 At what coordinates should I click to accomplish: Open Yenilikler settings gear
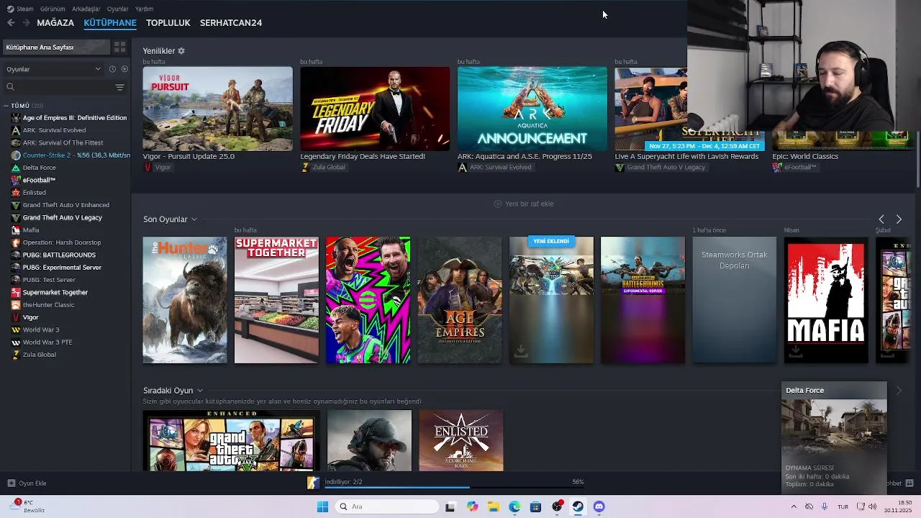coord(181,51)
